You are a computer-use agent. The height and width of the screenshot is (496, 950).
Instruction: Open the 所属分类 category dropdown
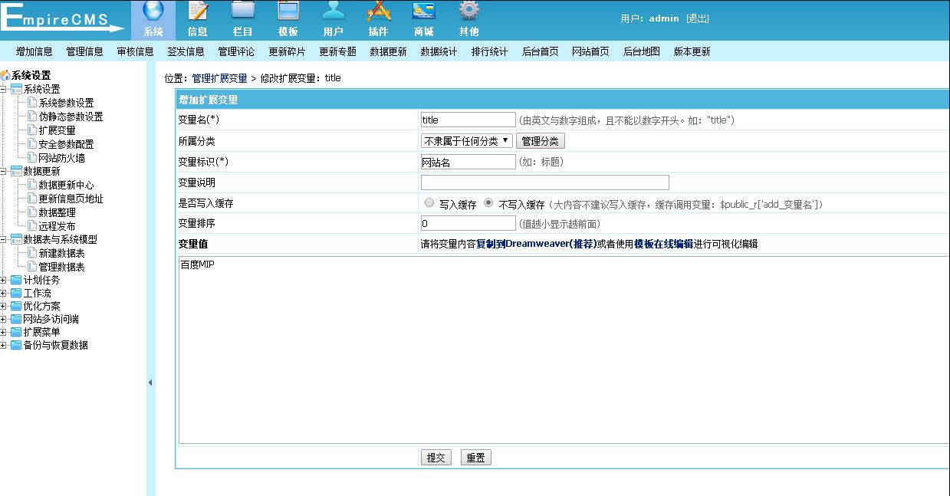coord(466,140)
